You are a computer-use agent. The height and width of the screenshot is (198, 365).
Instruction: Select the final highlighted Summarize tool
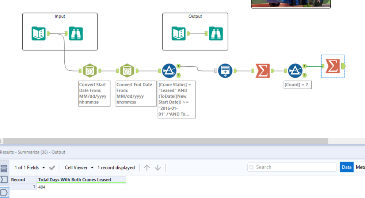pyautogui.click(x=332, y=66)
